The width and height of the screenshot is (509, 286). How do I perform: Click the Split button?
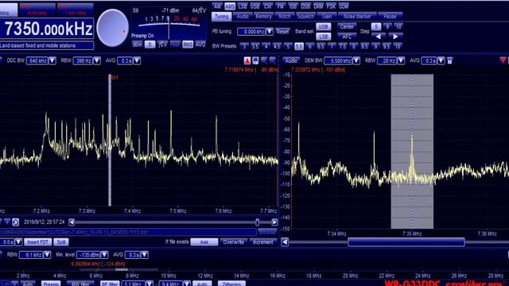[61, 242]
